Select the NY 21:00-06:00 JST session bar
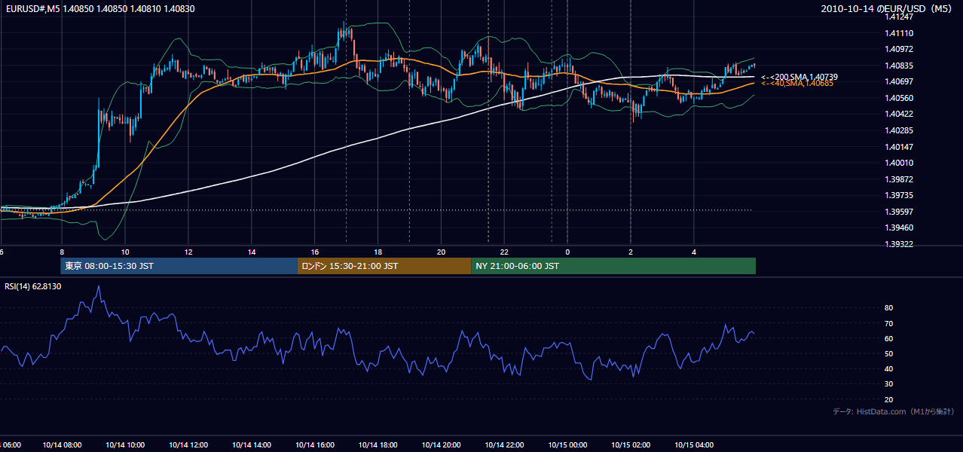963x452 pixels. point(613,266)
